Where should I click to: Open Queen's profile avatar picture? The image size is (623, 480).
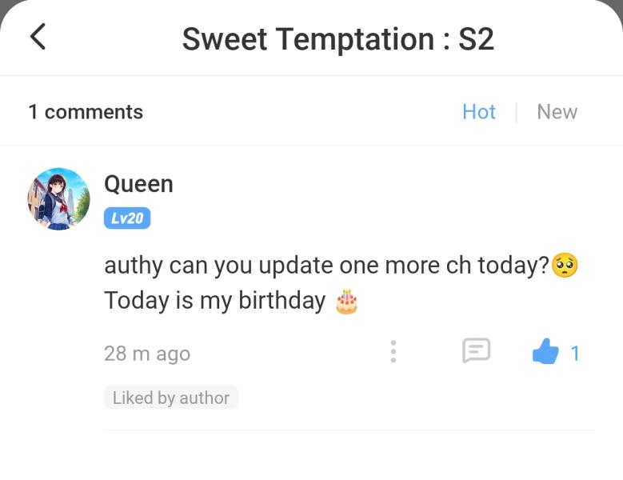(59, 198)
